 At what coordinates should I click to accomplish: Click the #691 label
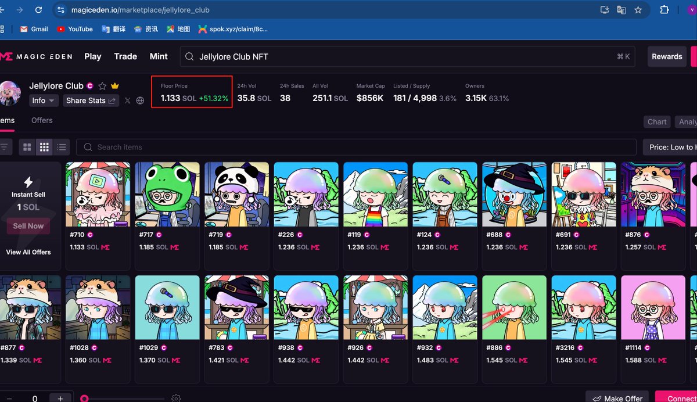coord(563,235)
